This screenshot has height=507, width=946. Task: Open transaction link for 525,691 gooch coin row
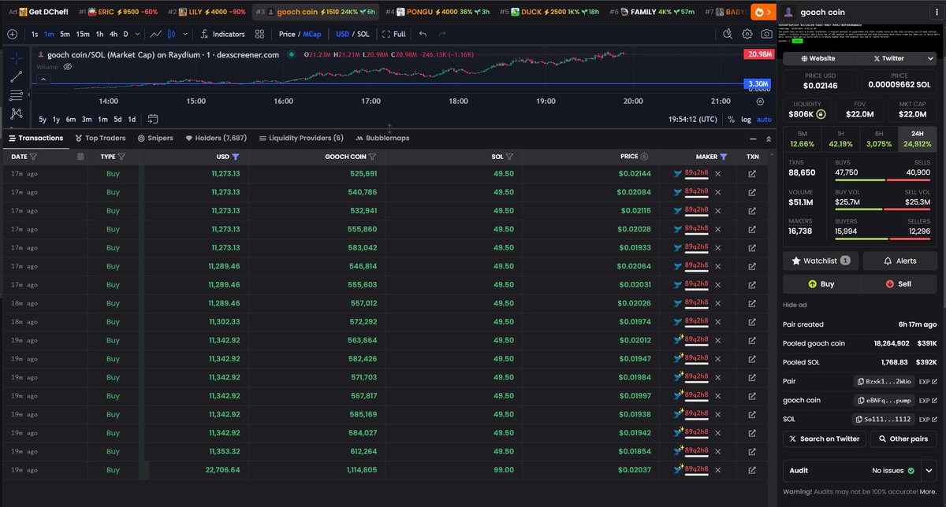(752, 173)
